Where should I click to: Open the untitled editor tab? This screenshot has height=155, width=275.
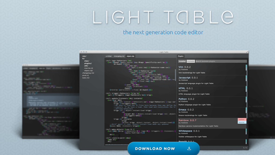pyautogui.click(x=108, y=56)
